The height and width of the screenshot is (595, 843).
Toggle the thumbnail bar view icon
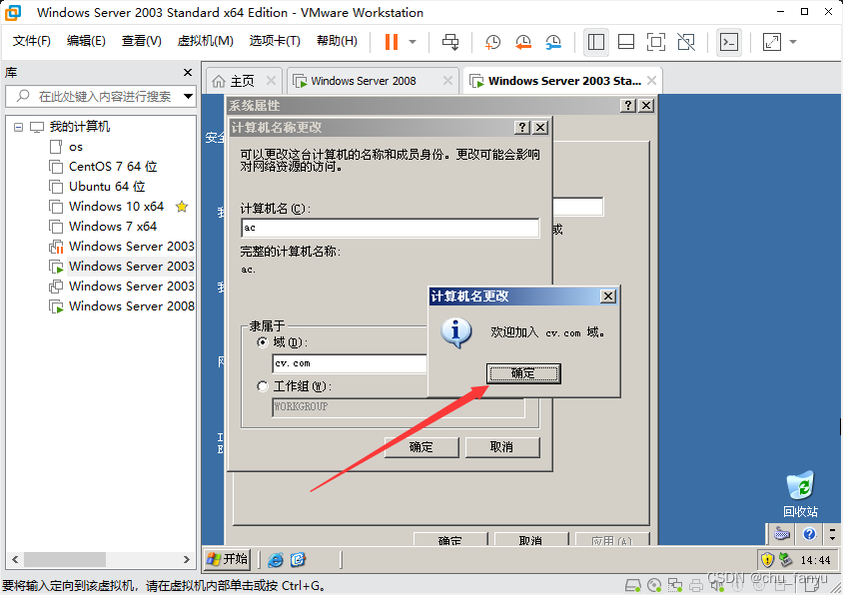coord(626,41)
